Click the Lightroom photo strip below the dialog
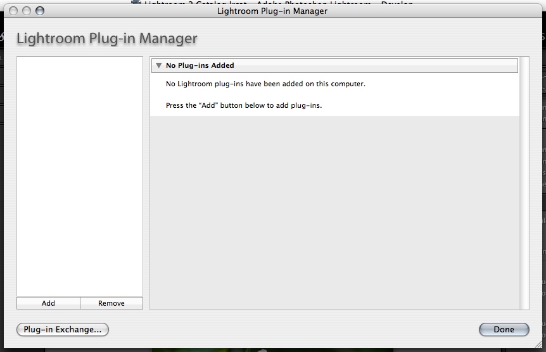Image resolution: width=546 pixels, height=352 pixels. (272, 348)
